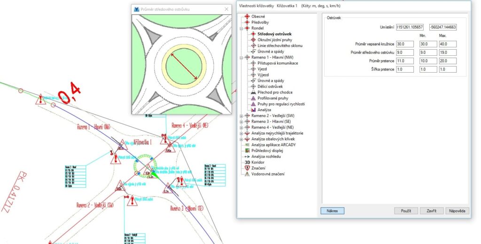Click the Rameno 1 - Hlavní (NW) icon
The height and width of the screenshot is (244, 481).
[247, 57]
